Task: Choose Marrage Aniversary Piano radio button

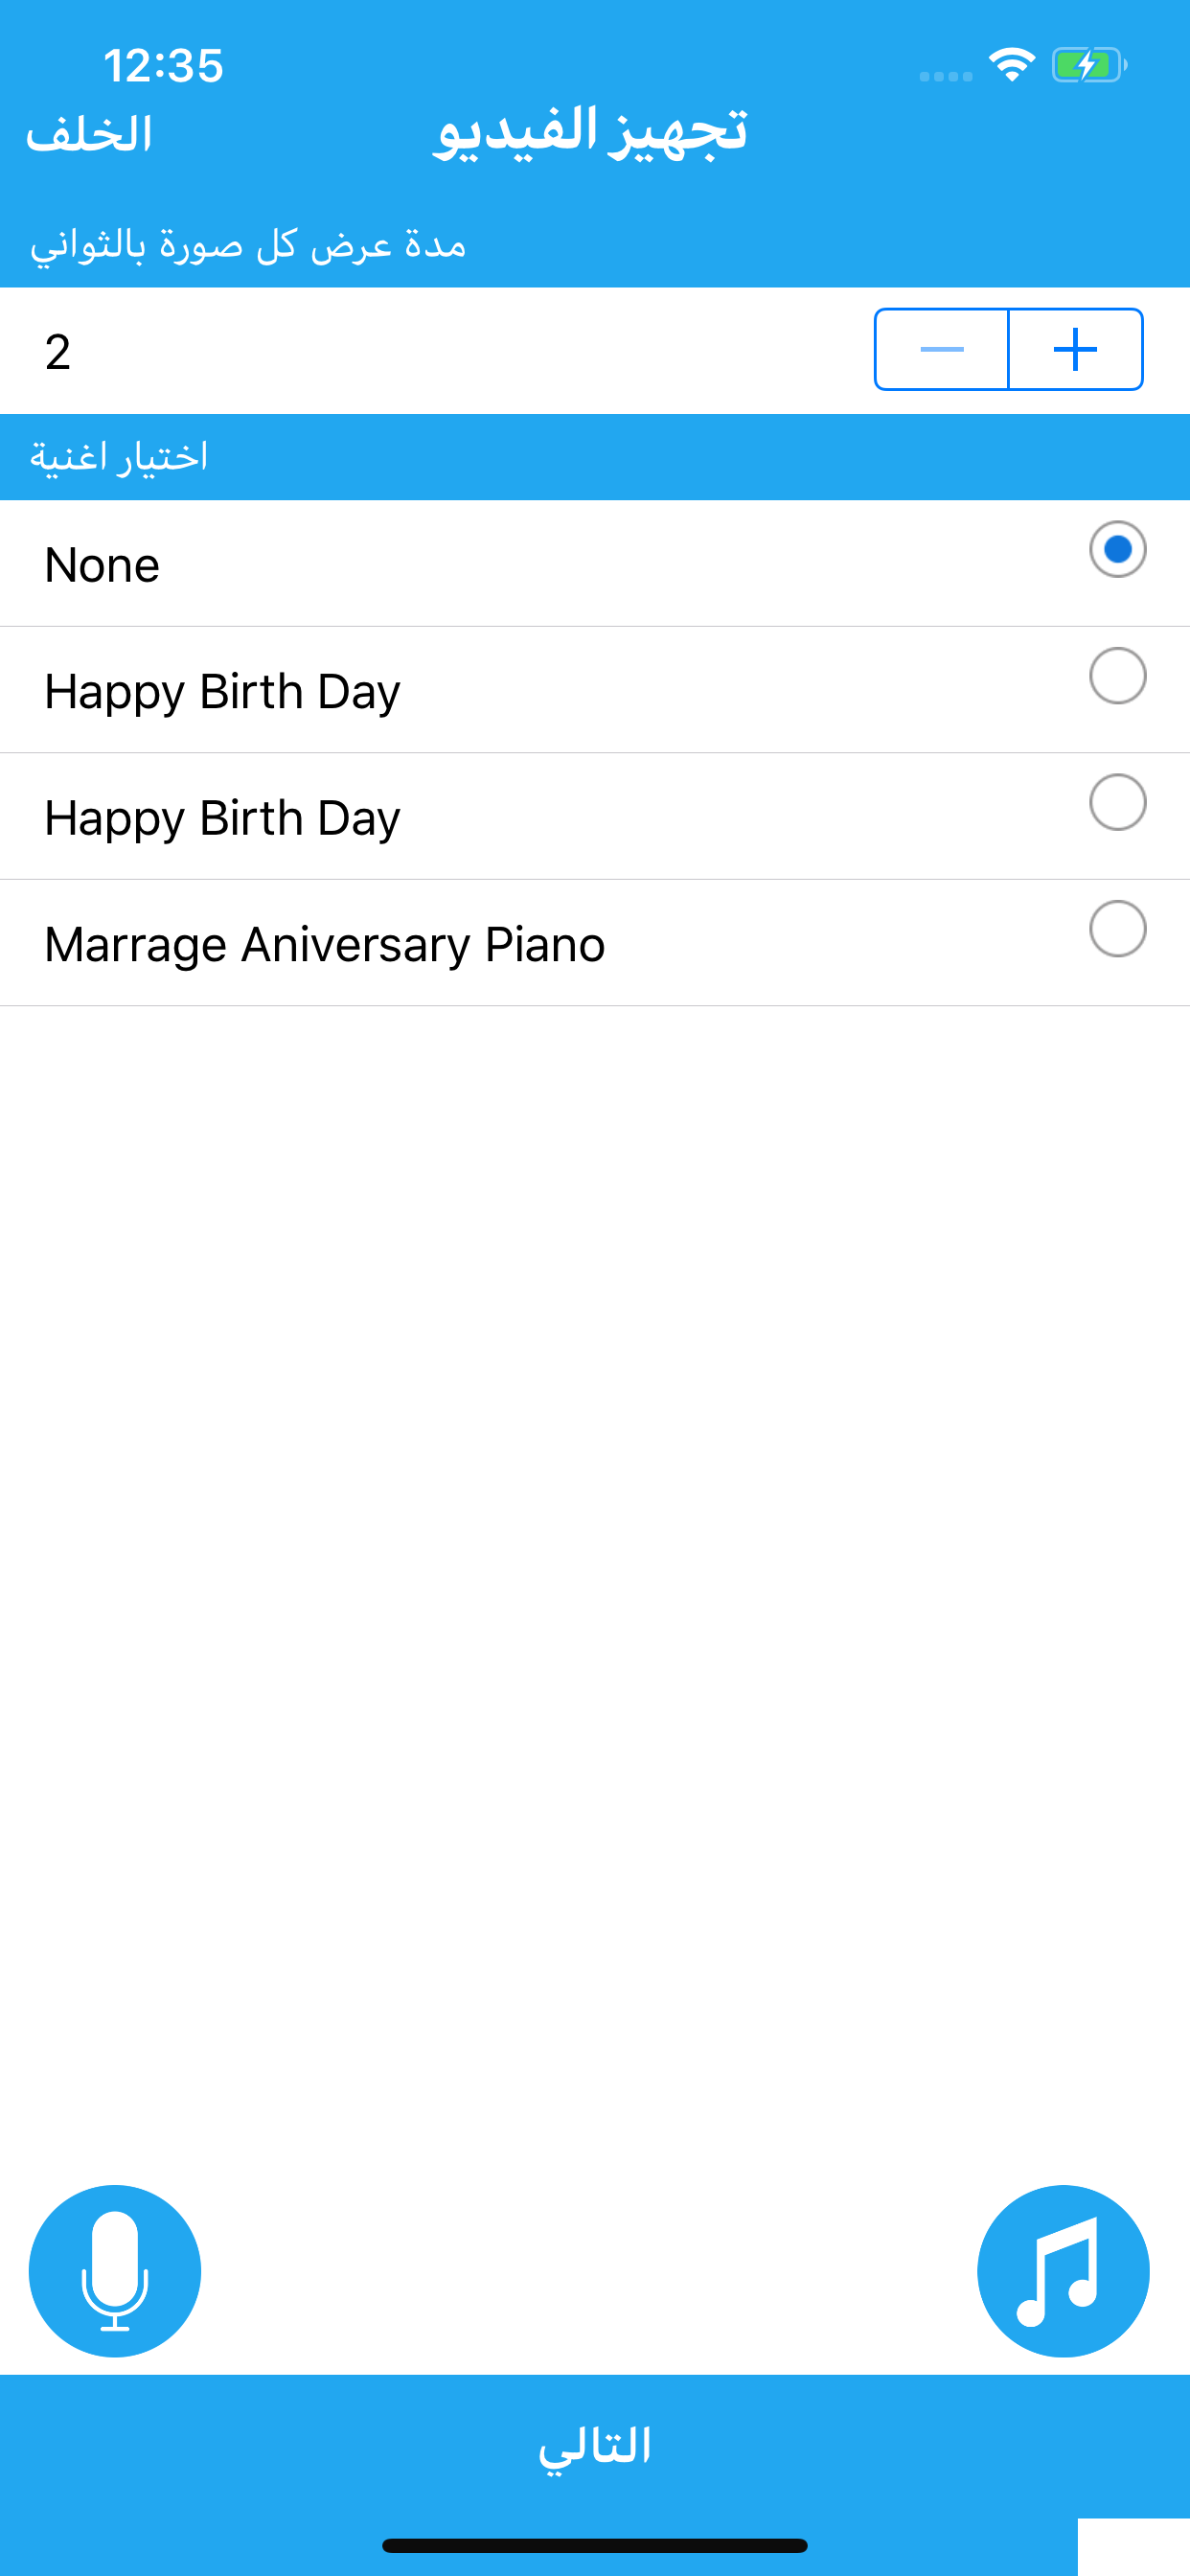Action: (1117, 929)
